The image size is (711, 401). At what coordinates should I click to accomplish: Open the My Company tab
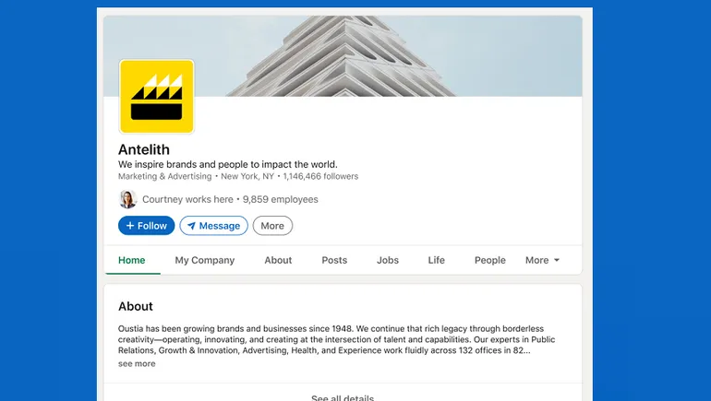tap(204, 260)
